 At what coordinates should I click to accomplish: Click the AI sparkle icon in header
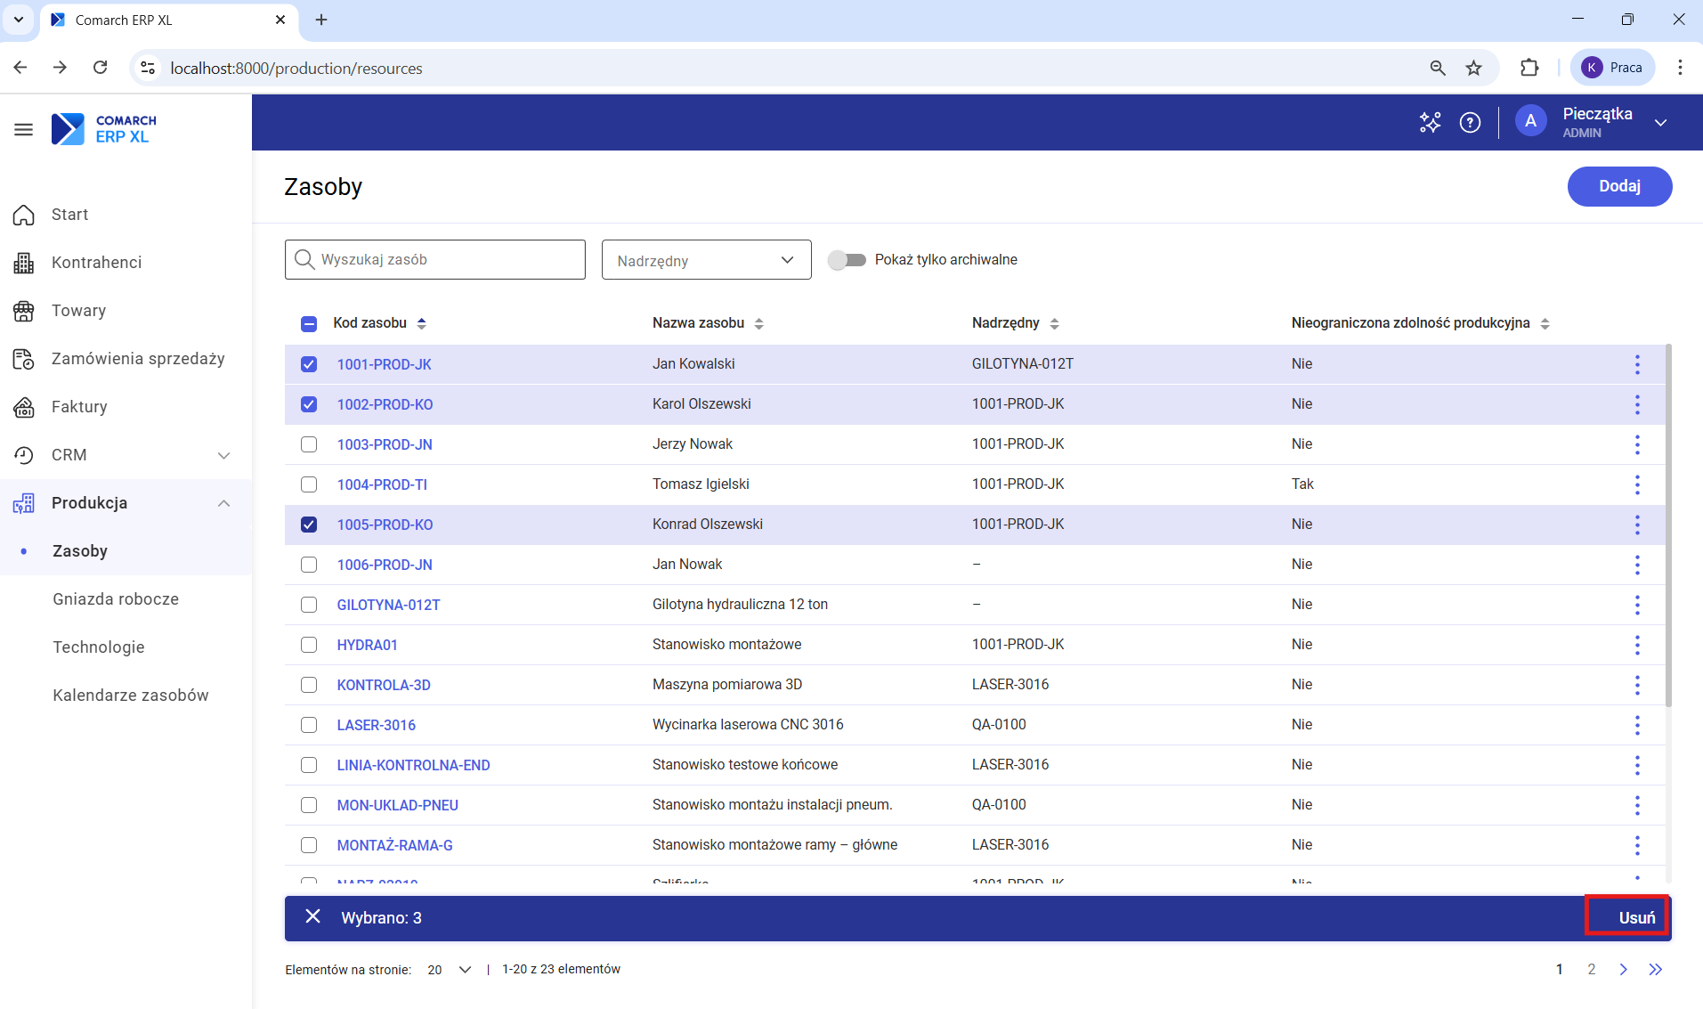[x=1430, y=123]
